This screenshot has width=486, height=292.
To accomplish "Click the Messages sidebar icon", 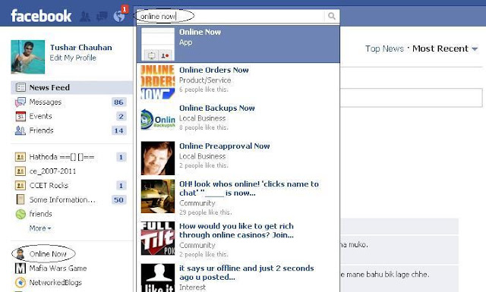I will [x=21, y=102].
